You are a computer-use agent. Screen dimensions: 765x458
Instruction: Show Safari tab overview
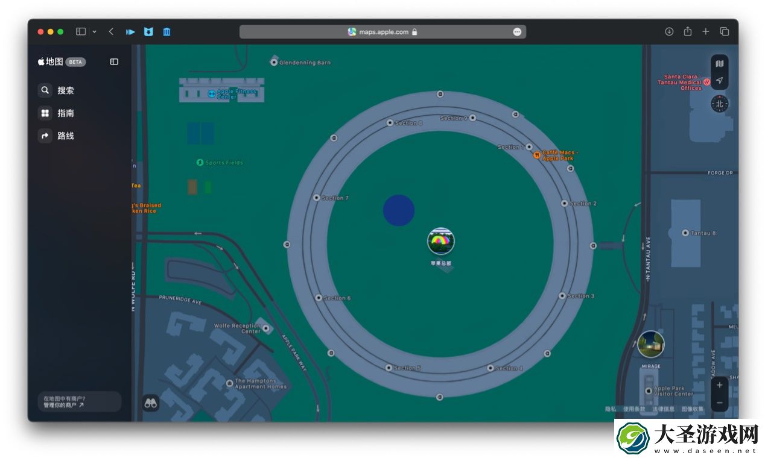(725, 31)
